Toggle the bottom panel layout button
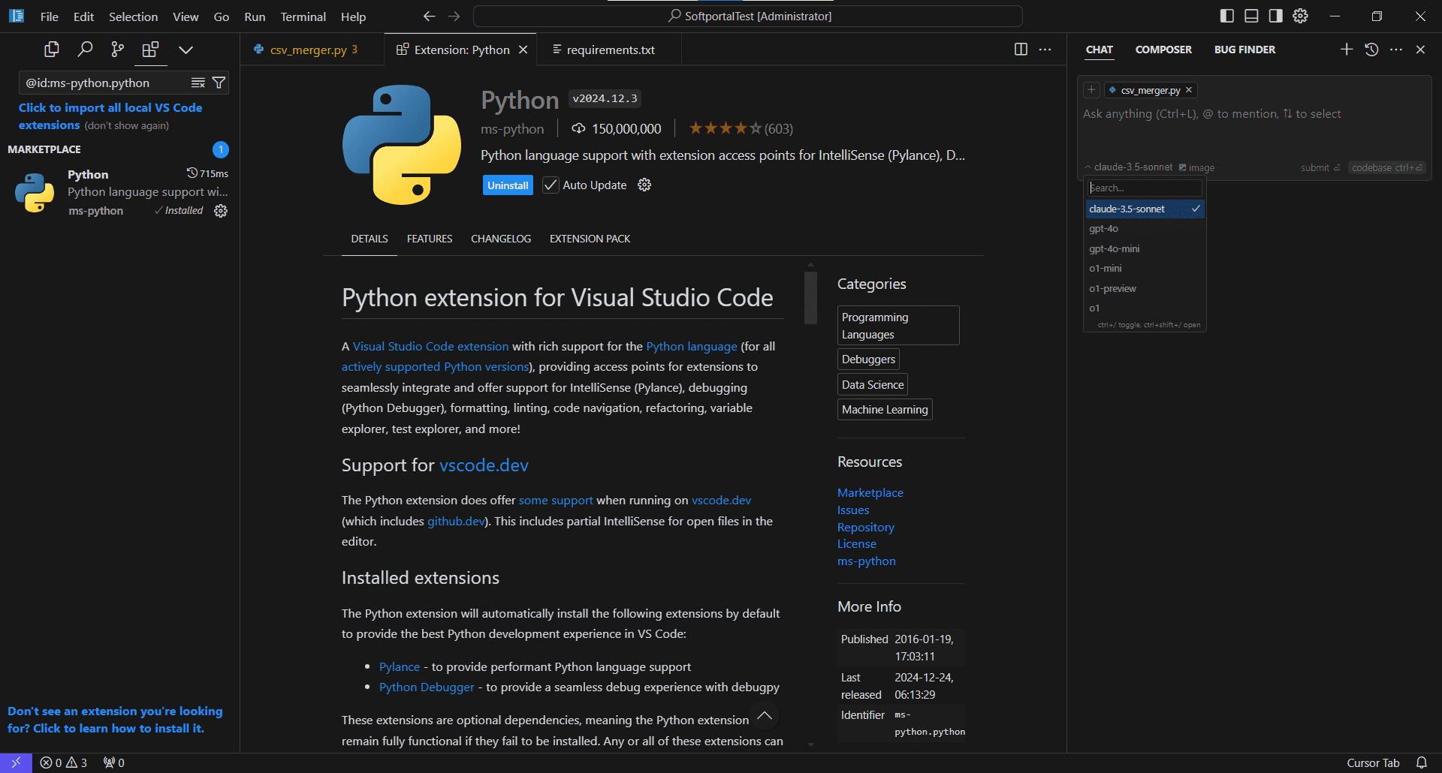The image size is (1442, 773). pos(1251,16)
